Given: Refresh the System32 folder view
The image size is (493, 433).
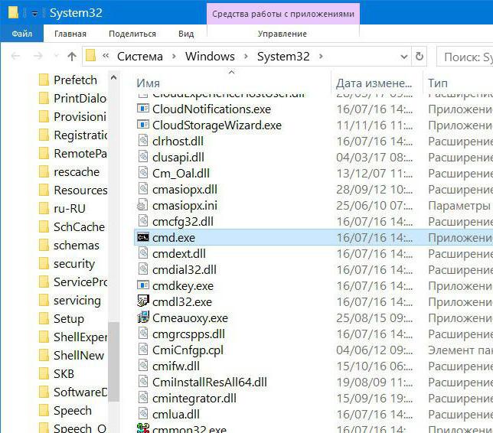Looking at the screenshot, I should 419,57.
